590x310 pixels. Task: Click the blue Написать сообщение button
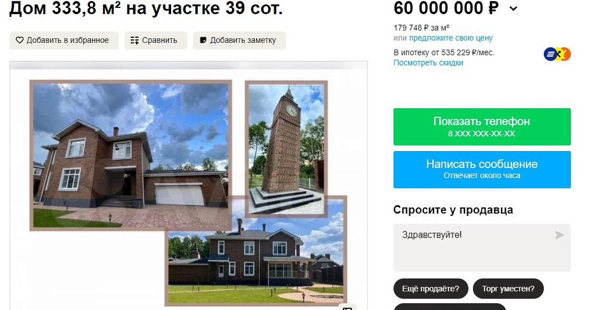pos(482,169)
